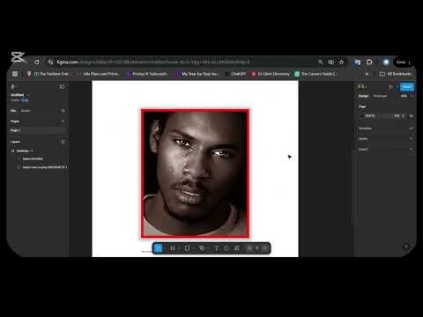Open Figma main menu logo
This screenshot has width=423, height=317.
13,87
